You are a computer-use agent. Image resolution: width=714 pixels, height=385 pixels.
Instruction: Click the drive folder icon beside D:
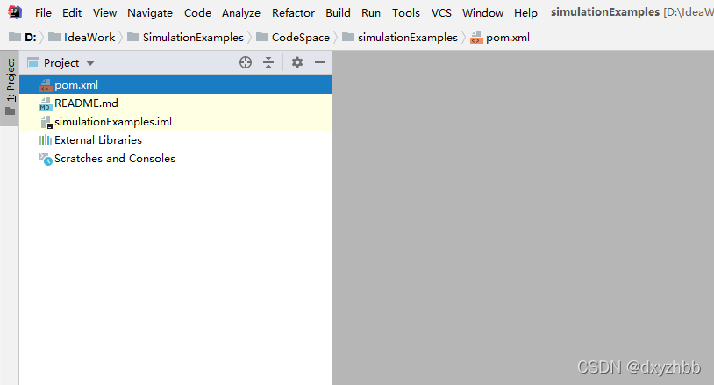[15, 37]
